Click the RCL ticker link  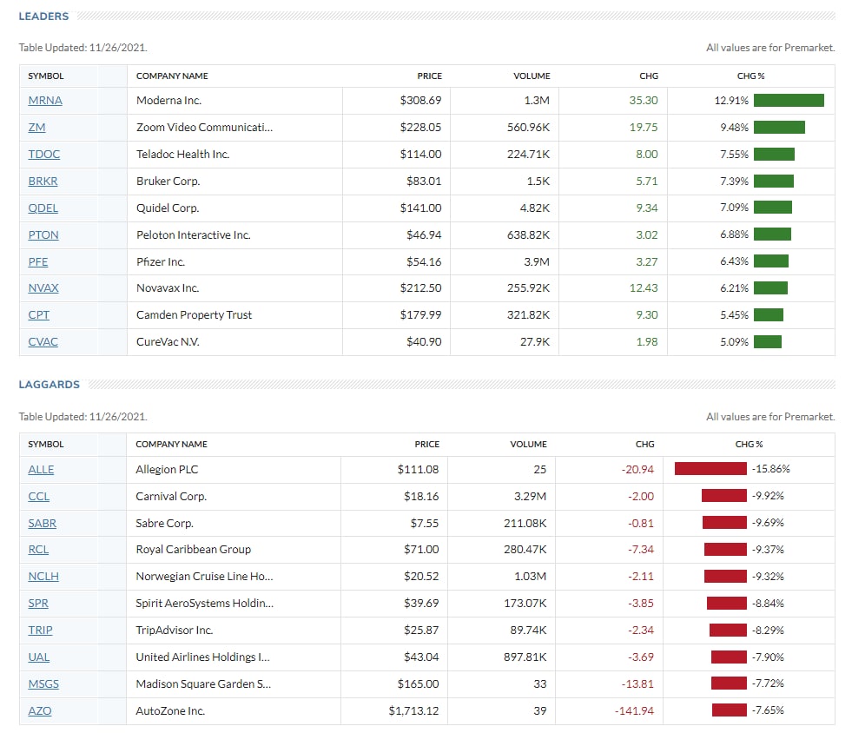(x=38, y=550)
